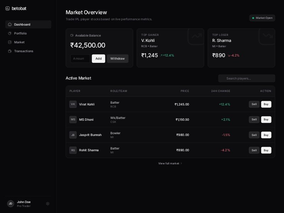Click the MS avatar badge for Dhoni
This screenshot has height=213, width=284.
coord(73,120)
